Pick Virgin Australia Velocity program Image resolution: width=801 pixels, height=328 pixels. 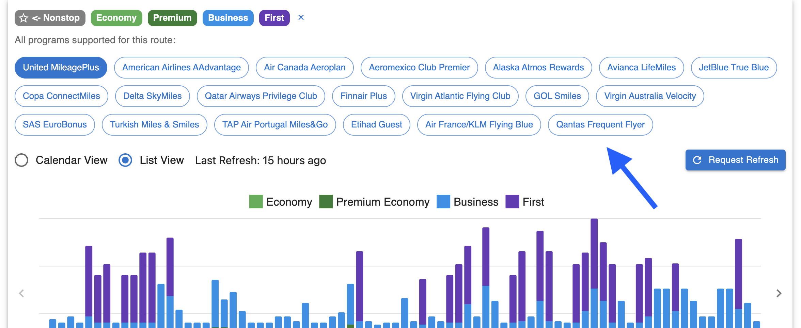(x=650, y=96)
